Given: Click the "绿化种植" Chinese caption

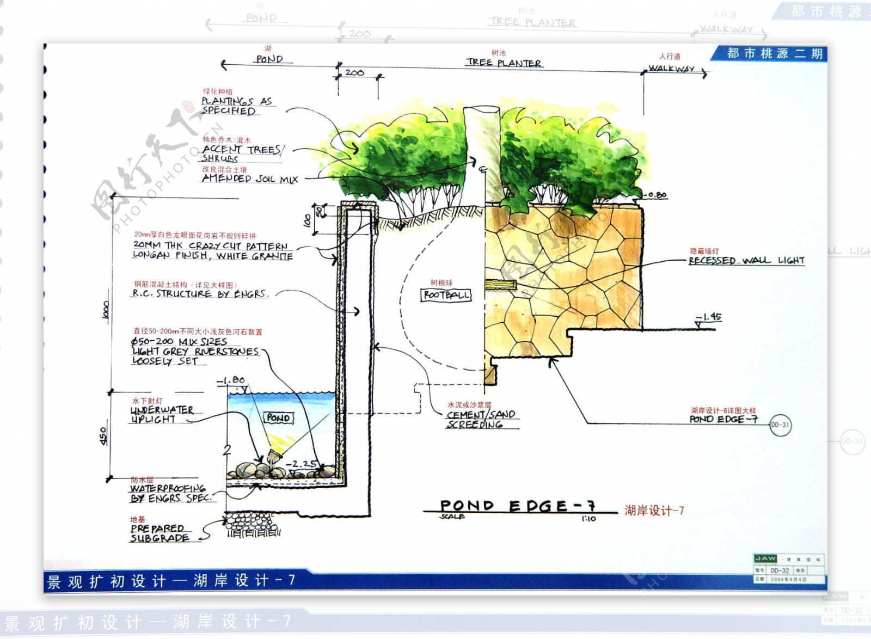Looking at the screenshot, I should tap(217, 91).
